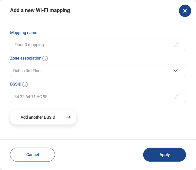Viewport: 196px width, 170px height.
Task: Click empty space after Floor 3 mapping text
Action: tap(109, 45)
